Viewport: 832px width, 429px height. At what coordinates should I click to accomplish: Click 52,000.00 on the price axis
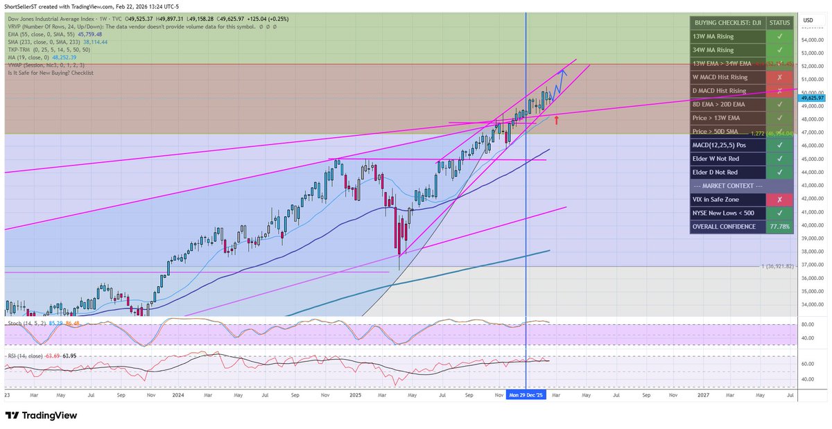click(813, 66)
